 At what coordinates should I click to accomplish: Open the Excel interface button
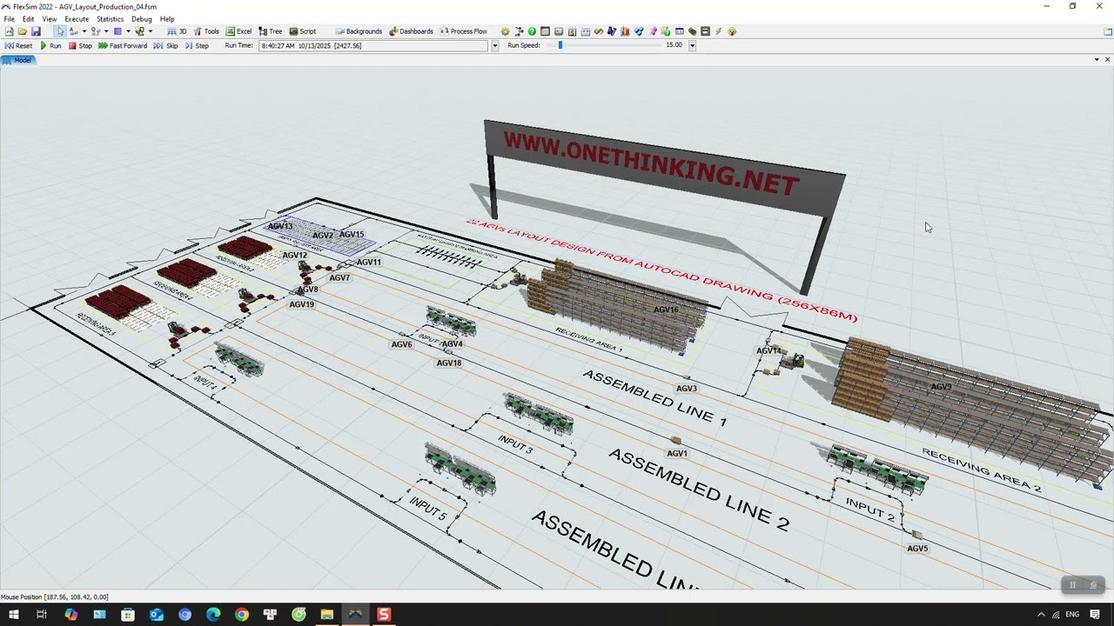coord(238,31)
